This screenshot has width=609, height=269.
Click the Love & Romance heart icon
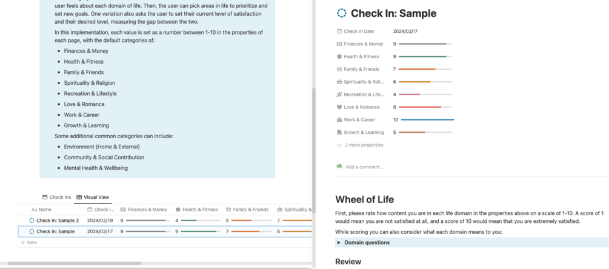[339, 107]
